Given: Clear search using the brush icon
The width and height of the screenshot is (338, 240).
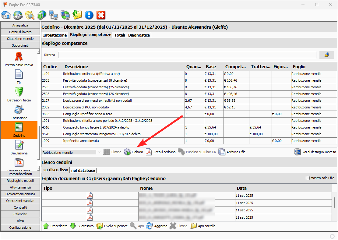Looking at the screenshot, I should 327,55.
